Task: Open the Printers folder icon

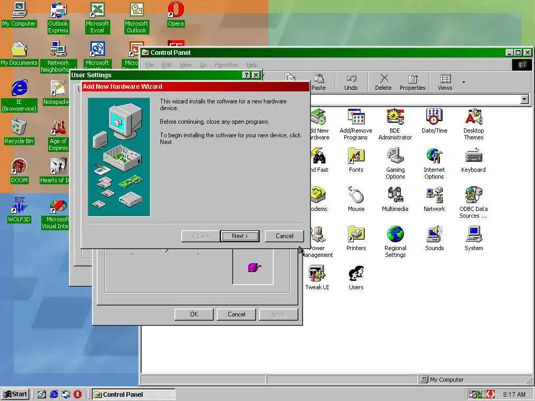Action: coord(356,239)
